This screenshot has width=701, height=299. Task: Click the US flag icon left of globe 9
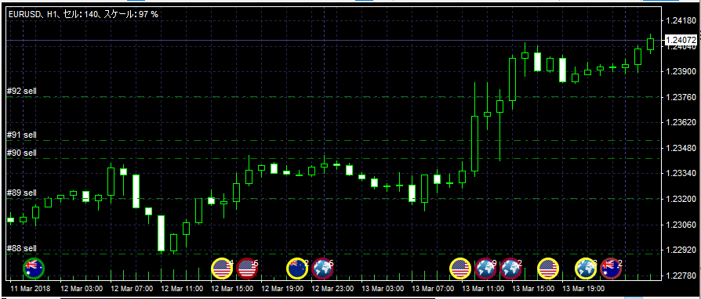pos(460,268)
